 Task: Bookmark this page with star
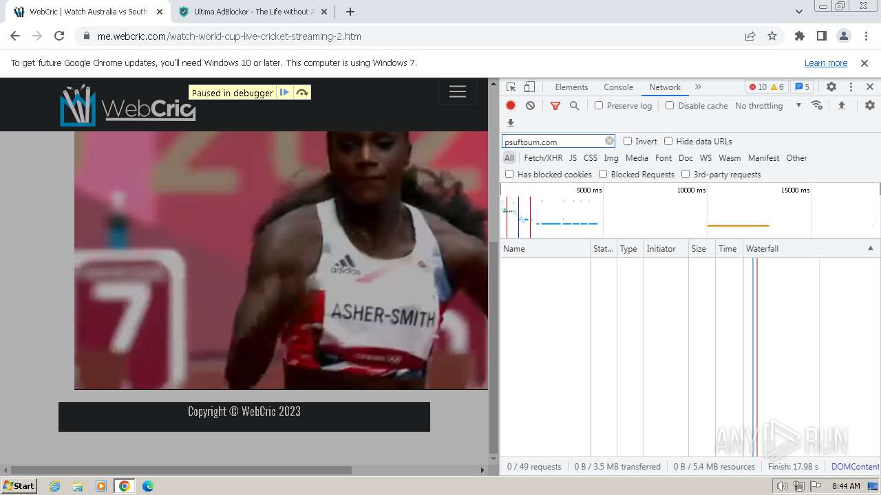[x=772, y=36]
